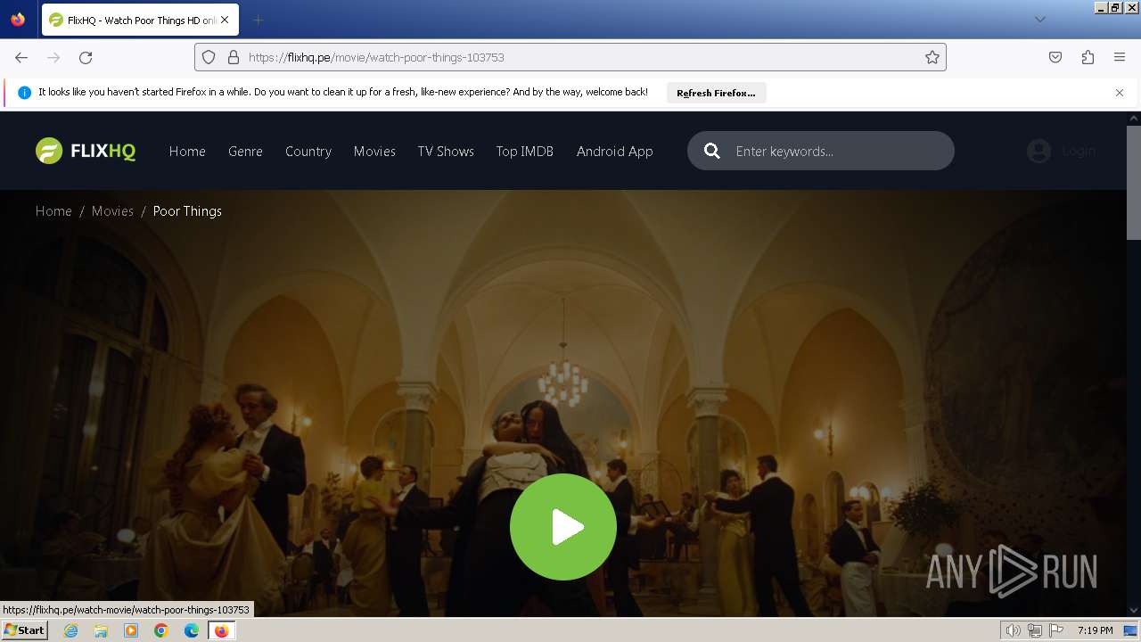This screenshot has width=1141, height=642.
Task: Click the Refresh Firefox button
Action: coord(716,93)
